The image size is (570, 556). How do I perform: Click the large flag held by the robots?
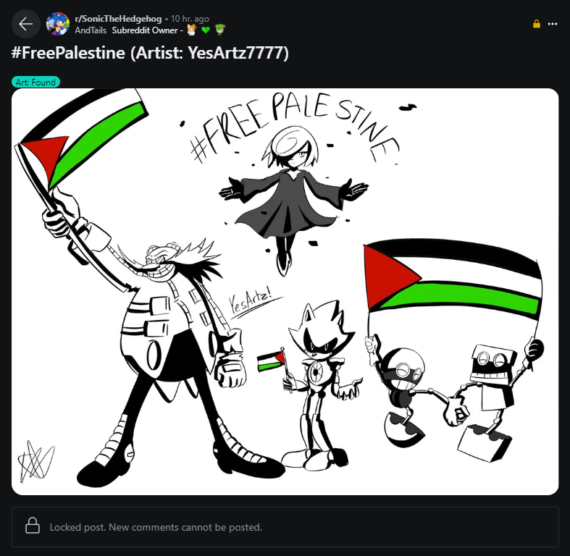point(453,279)
